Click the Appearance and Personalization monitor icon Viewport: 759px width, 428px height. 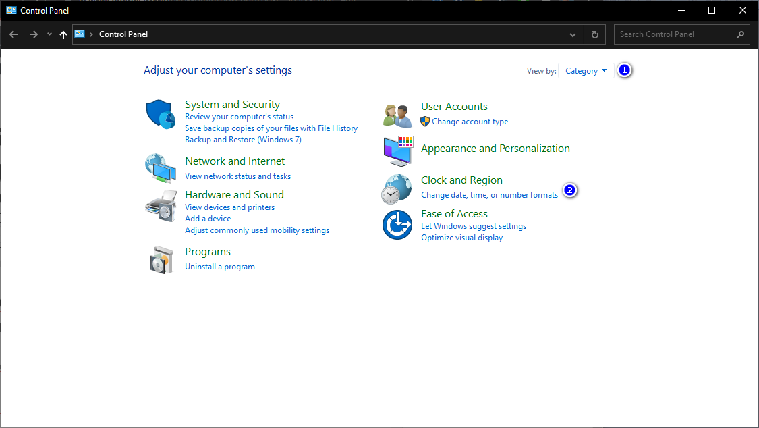click(398, 151)
